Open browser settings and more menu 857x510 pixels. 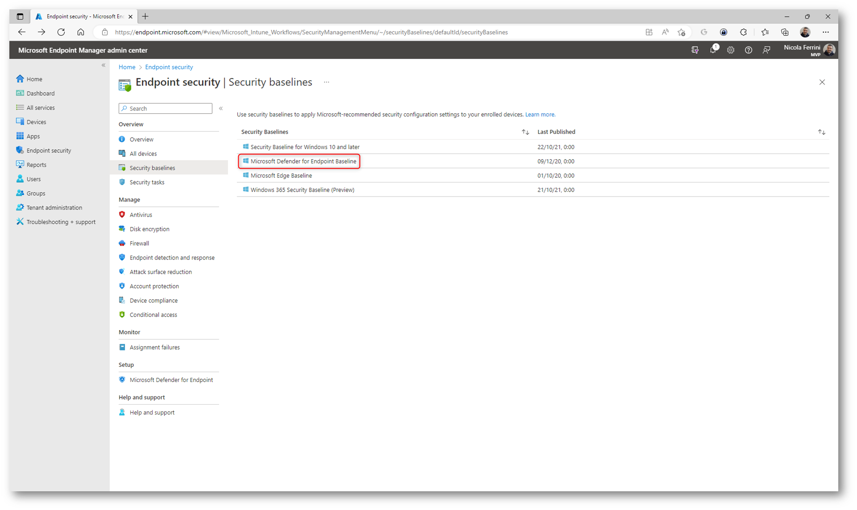pos(826,32)
